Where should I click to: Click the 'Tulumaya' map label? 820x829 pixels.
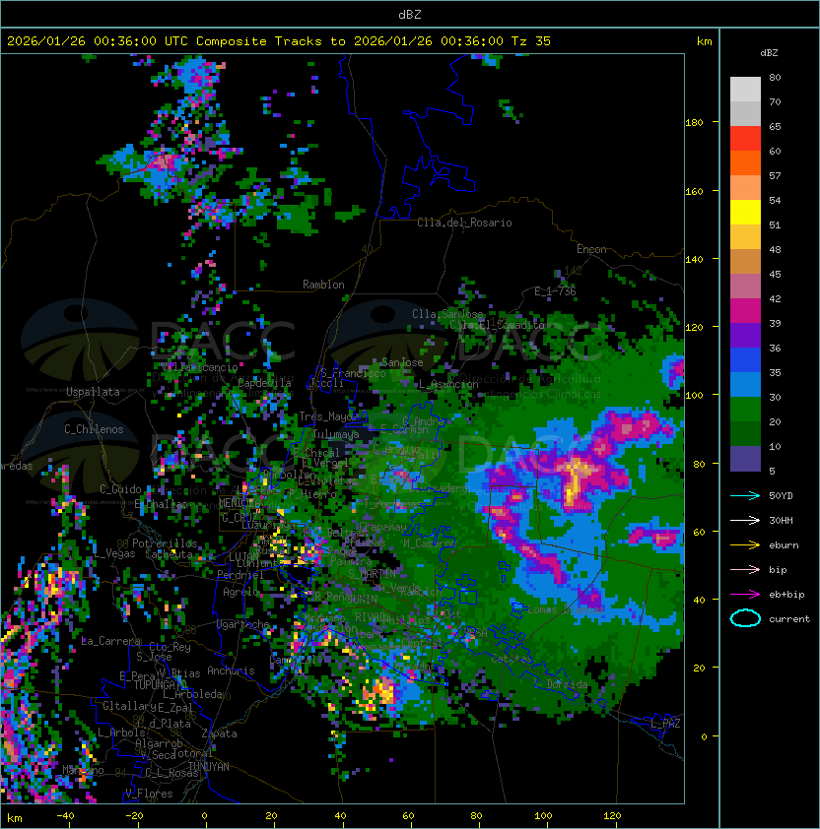(x=336, y=434)
